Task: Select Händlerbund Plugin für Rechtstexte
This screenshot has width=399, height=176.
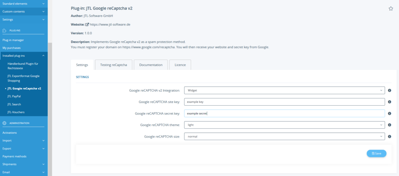Action: tap(24, 66)
